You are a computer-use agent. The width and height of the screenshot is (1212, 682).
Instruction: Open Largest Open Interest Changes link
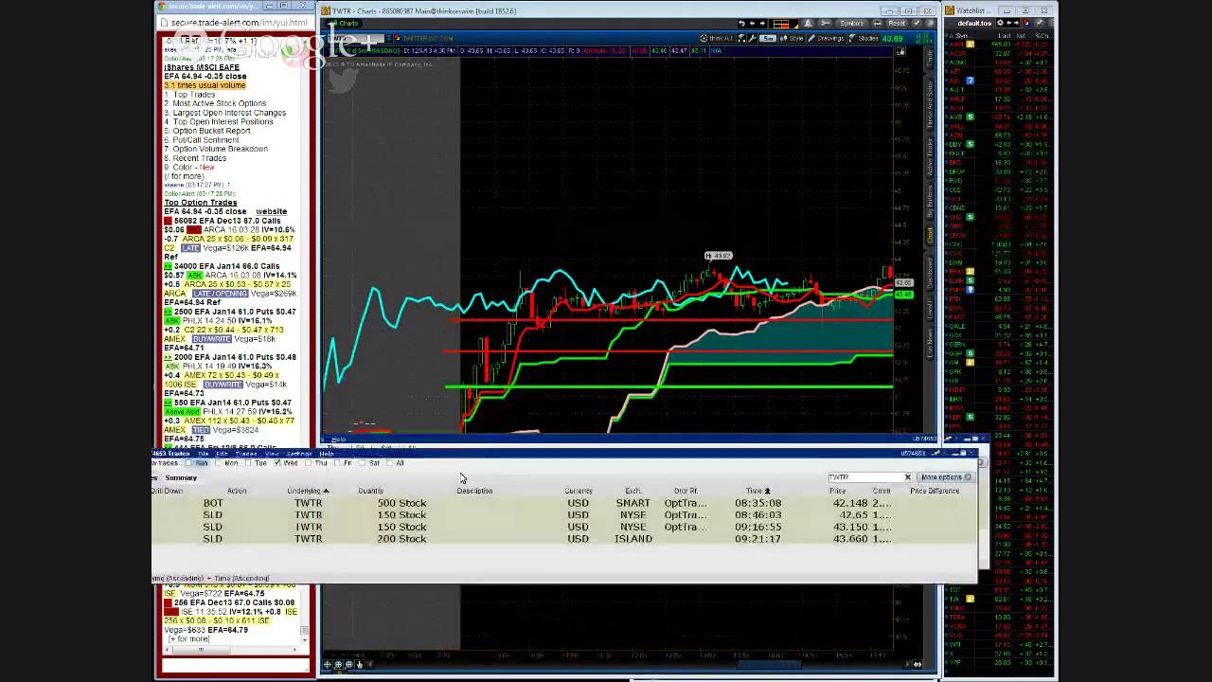click(229, 113)
